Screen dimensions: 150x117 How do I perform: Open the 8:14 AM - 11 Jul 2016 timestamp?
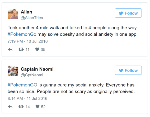(27, 99)
